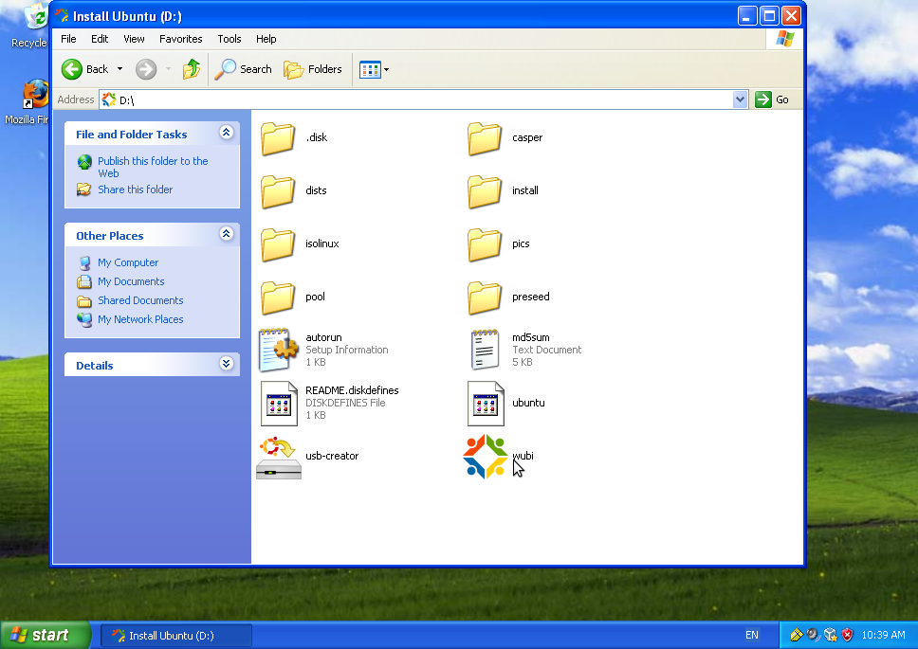
Task: Click the red security shield tray icon
Action: [x=847, y=635]
